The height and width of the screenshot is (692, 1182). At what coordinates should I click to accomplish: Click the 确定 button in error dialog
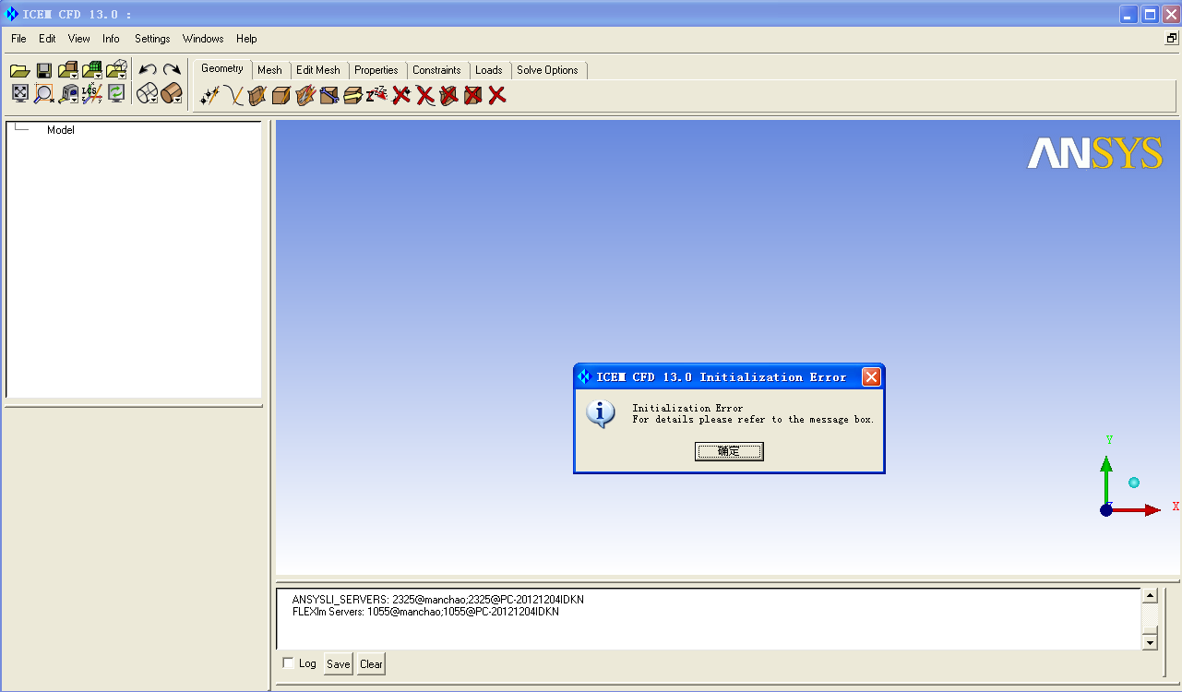[729, 451]
